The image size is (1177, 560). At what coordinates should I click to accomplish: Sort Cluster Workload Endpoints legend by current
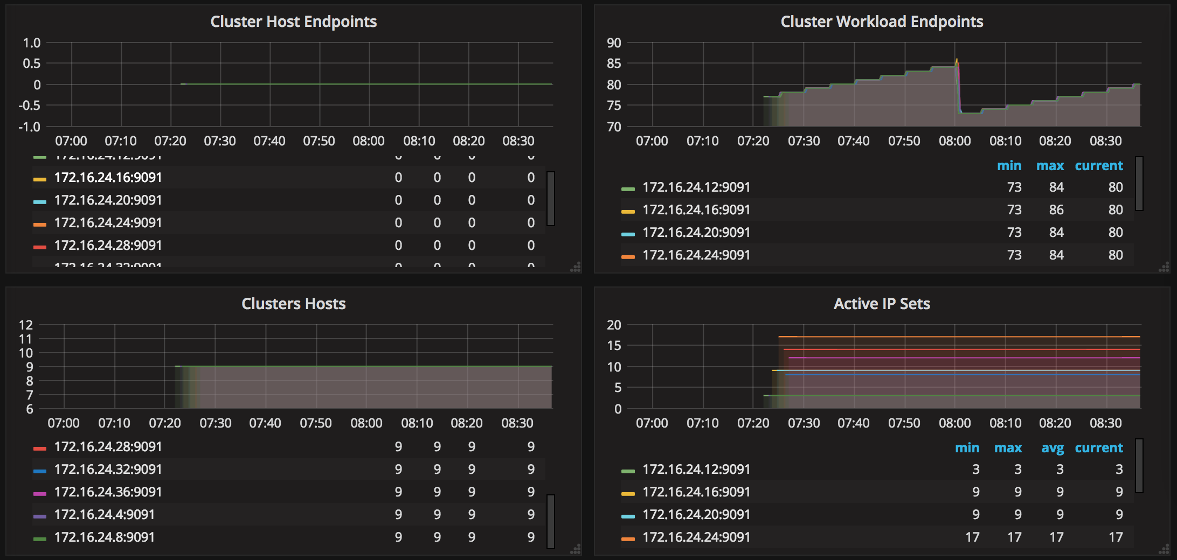[1099, 166]
